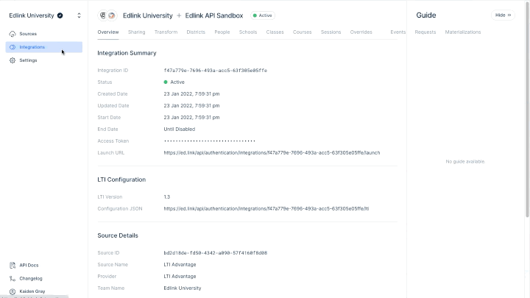
Task: Click the Launch URL ending in /launch
Action: [272, 153]
